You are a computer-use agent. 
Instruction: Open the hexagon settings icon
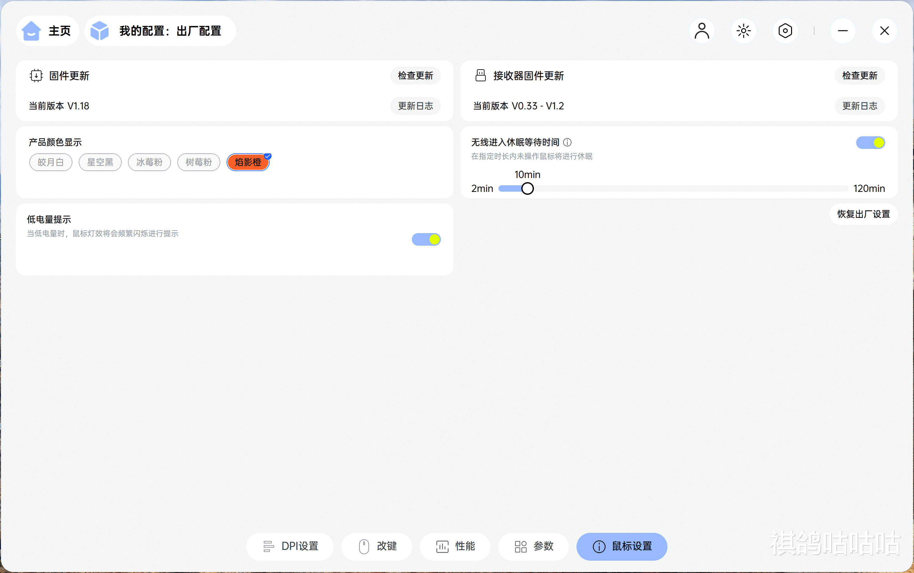coord(785,31)
